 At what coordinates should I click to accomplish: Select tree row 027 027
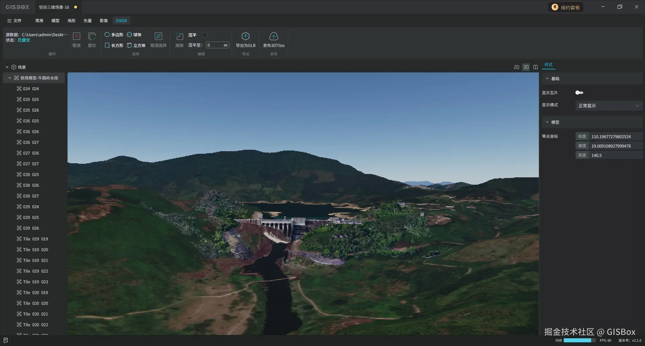pyautogui.click(x=34, y=164)
